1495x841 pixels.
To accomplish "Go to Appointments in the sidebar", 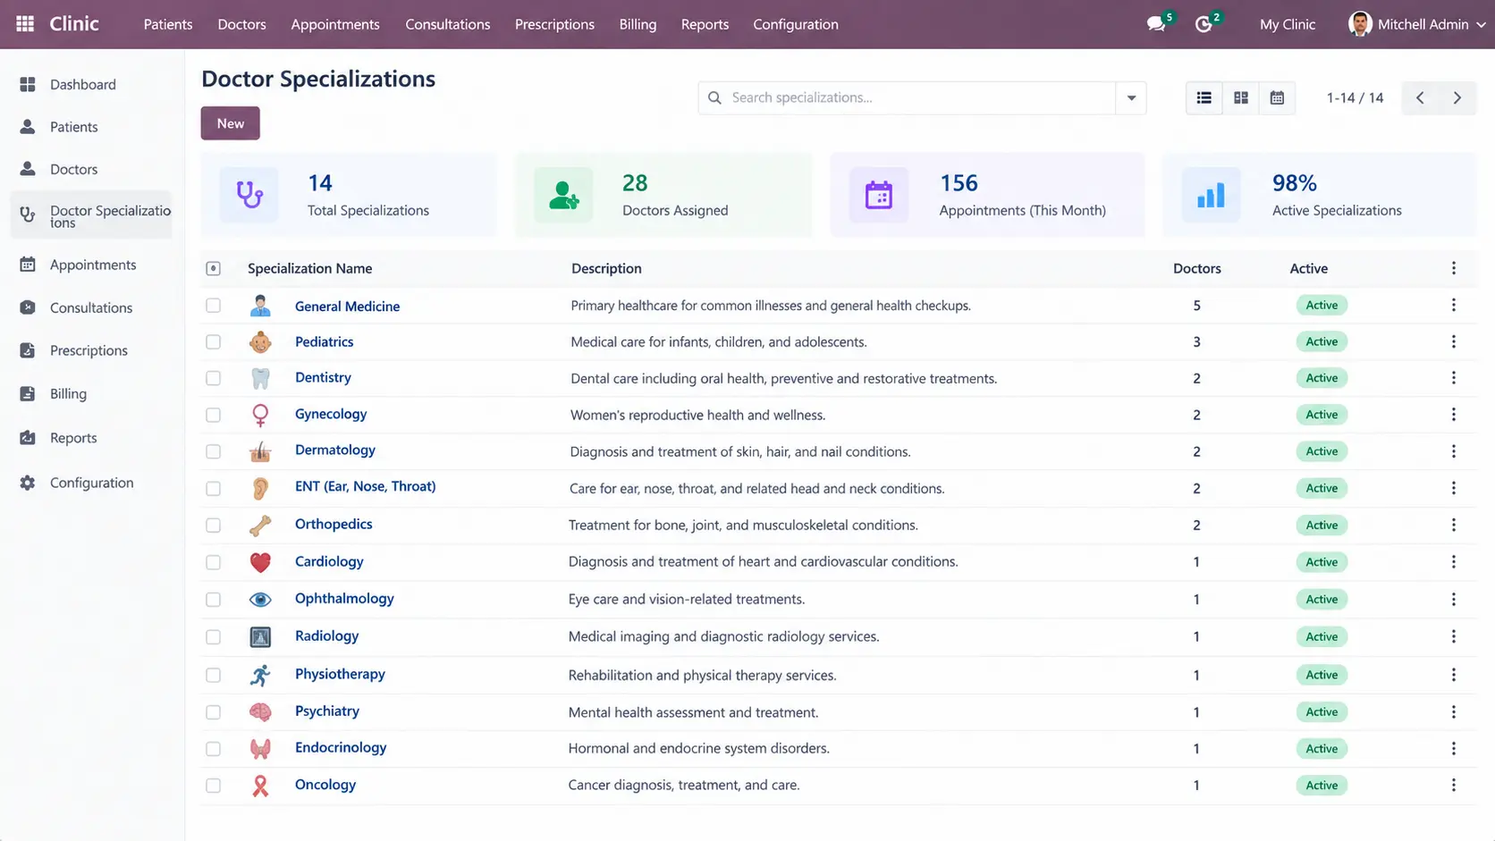I will [x=92, y=265].
